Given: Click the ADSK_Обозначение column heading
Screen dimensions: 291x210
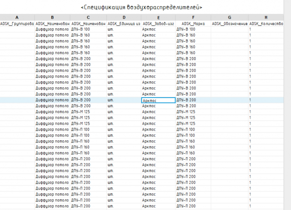Looking at the screenshot, I should click(x=230, y=23).
